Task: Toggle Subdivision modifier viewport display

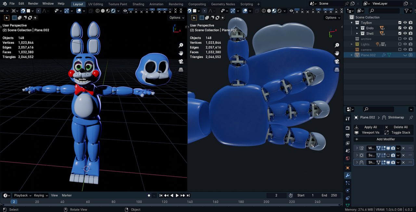Action: 388,155
